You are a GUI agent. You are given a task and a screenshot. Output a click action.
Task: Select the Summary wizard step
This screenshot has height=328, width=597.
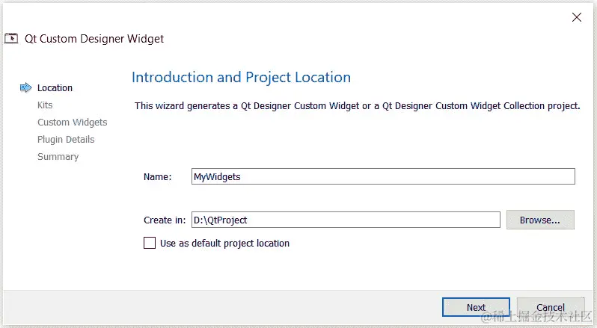pos(58,157)
